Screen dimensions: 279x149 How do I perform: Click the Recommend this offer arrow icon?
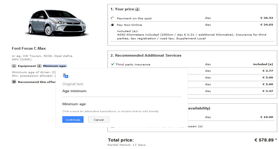coord(14,82)
